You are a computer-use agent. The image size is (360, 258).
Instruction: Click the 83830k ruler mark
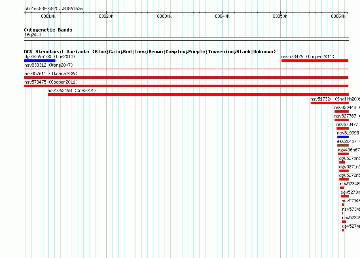[x=164, y=16]
